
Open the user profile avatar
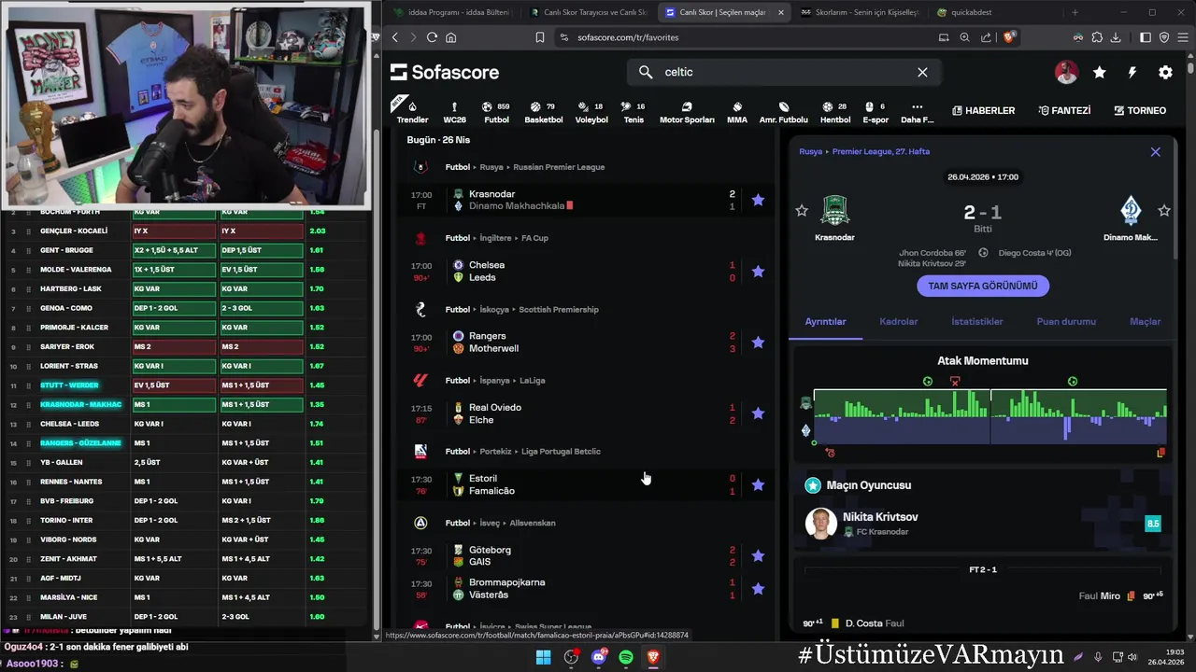click(x=1066, y=72)
